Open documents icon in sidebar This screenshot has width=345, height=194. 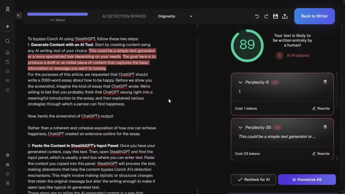pos(7,62)
